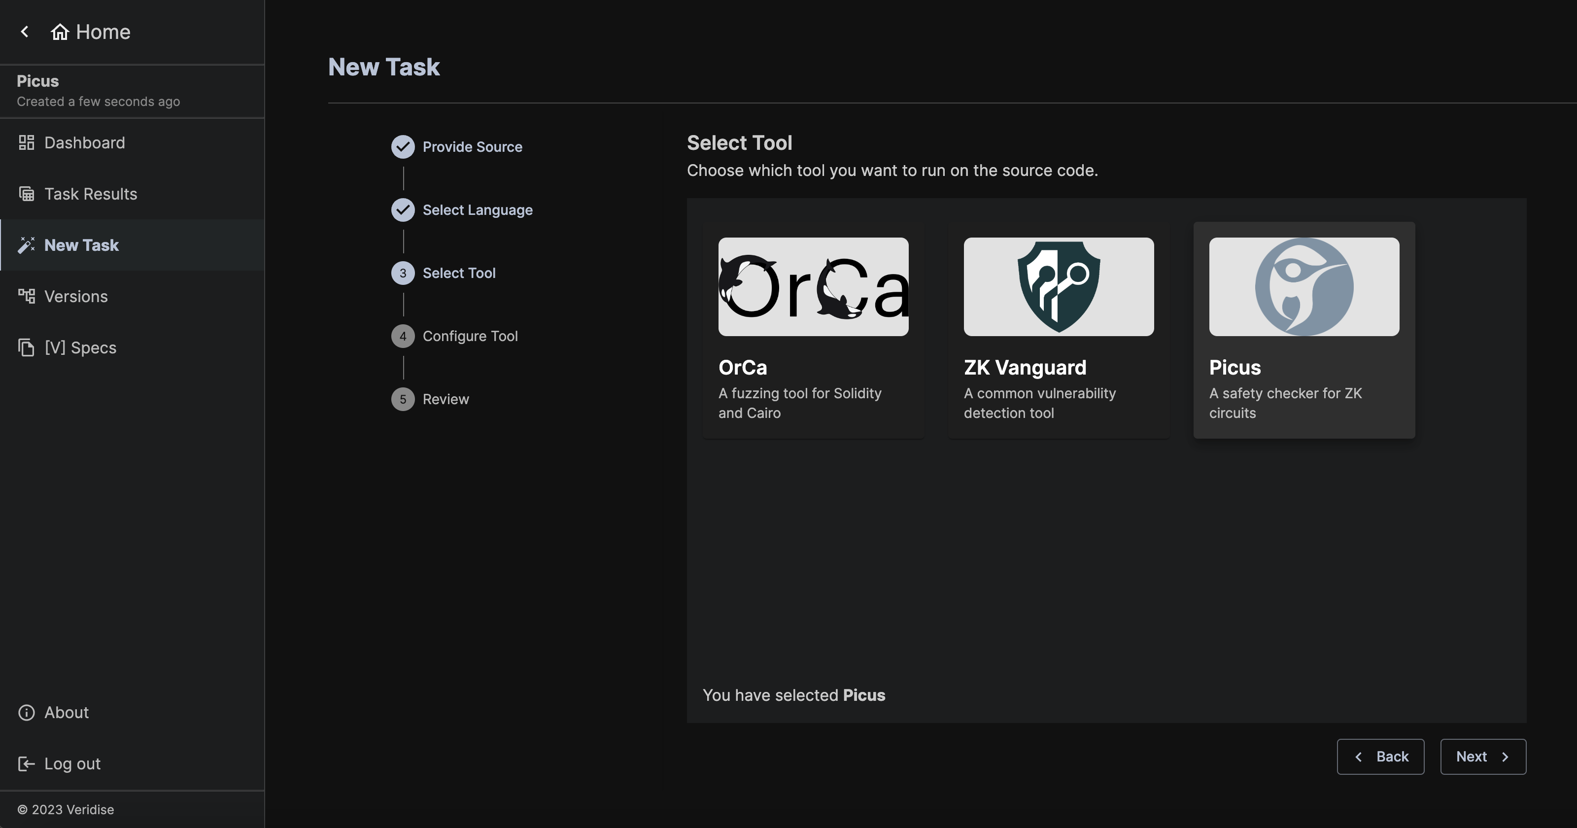Screen dimensions: 1577x828
Task: Click the back chevron beside Home
Action: click(25, 32)
